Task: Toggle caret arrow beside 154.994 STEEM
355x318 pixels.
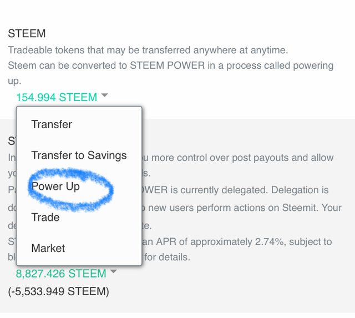Action: [105, 95]
